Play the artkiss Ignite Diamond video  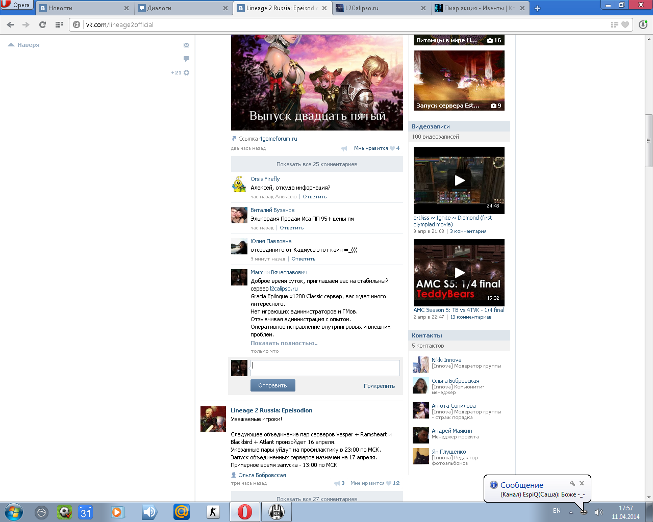pyautogui.click(x=459, y=180)
